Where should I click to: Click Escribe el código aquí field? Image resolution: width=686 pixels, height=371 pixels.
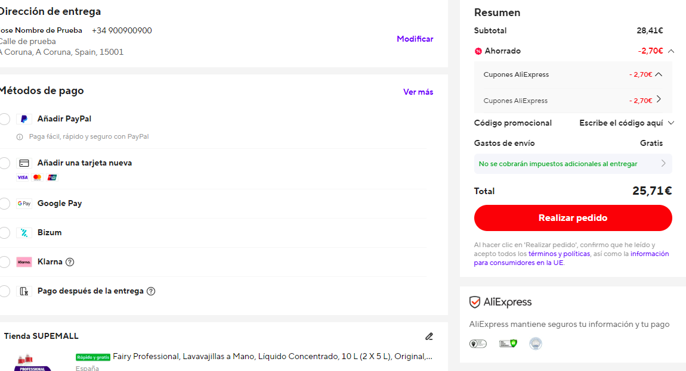pos(621,123)
